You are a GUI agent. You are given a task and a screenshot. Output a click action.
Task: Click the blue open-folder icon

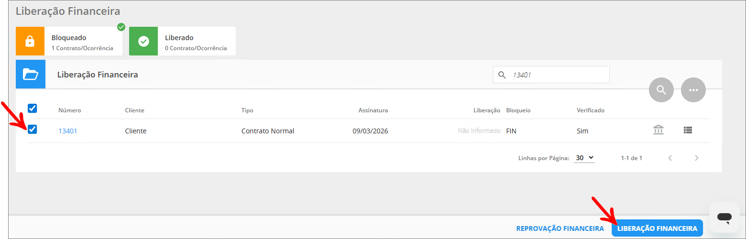31,75
